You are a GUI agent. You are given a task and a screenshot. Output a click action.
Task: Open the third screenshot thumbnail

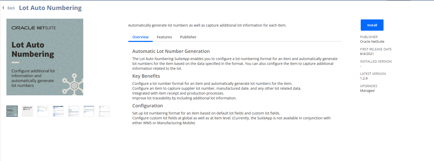tap(43, 111)
